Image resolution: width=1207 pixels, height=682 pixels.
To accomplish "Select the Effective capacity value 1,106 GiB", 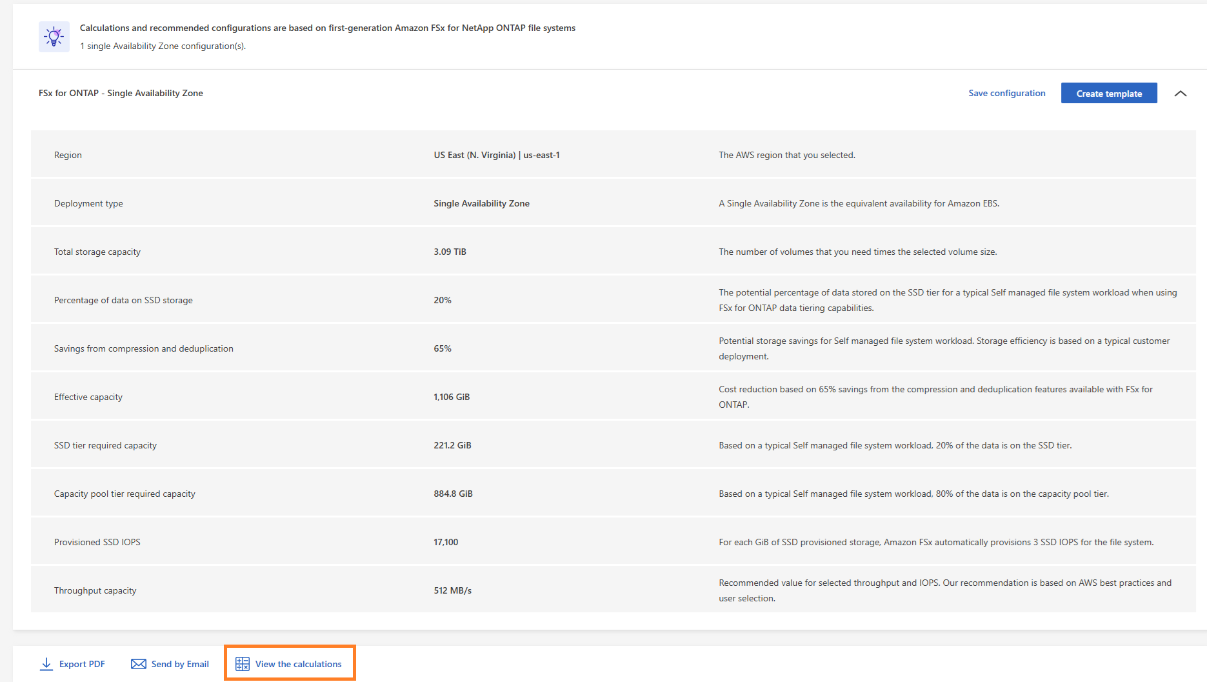I will [452, 396].
